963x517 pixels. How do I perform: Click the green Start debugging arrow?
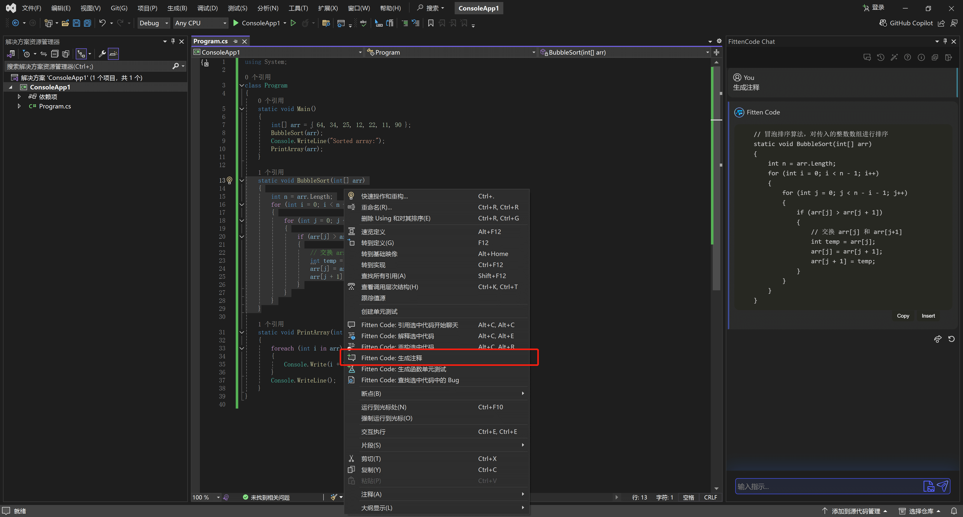pyautogui.click(x=235, y=23)
